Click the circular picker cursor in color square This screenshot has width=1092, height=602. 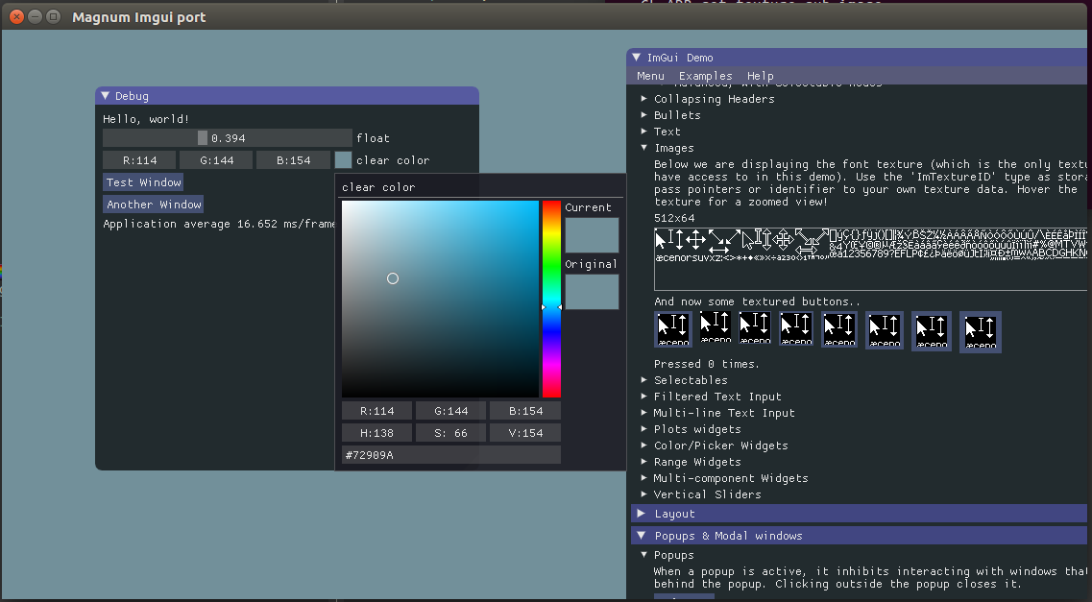393,278
